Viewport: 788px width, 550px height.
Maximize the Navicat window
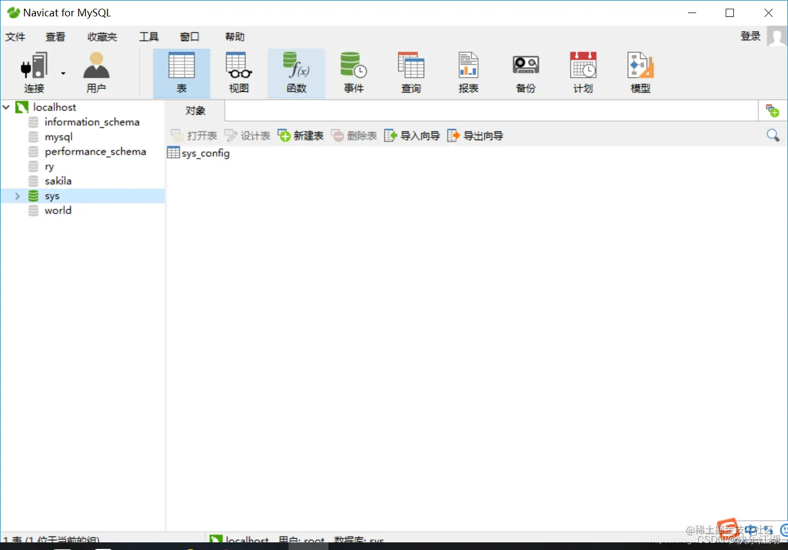point(730,13)
